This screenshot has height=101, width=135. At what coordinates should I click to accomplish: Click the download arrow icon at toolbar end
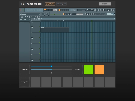114,10
